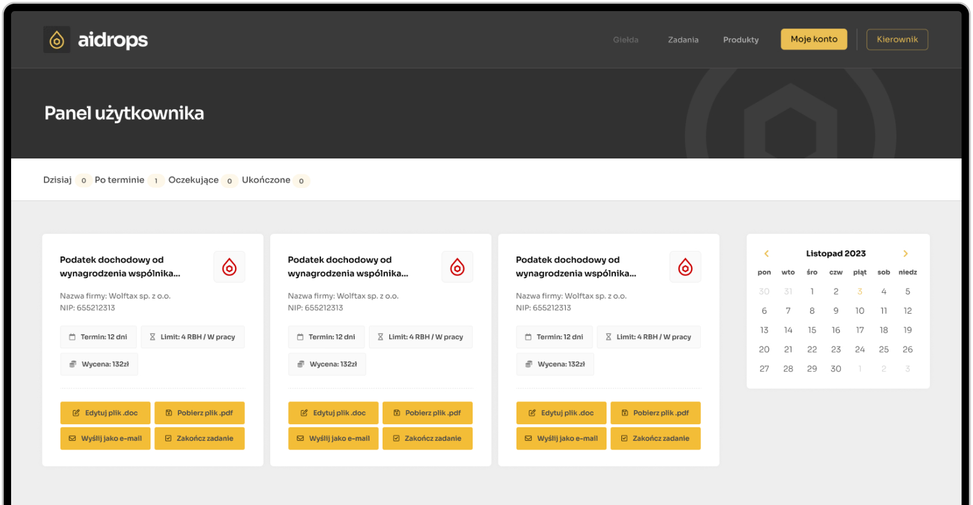Click Pobierz plik .pdf on second card
Image resolution: width=973 pixels, height=505 pixels.
click(428, 413)
